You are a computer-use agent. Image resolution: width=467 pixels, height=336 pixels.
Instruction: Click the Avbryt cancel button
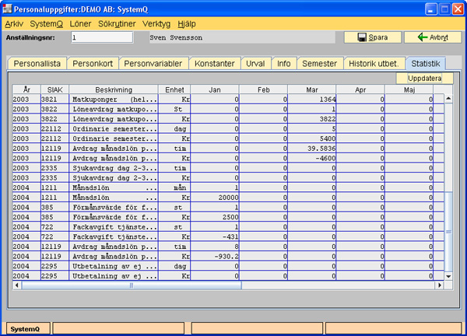click(427, 37)
